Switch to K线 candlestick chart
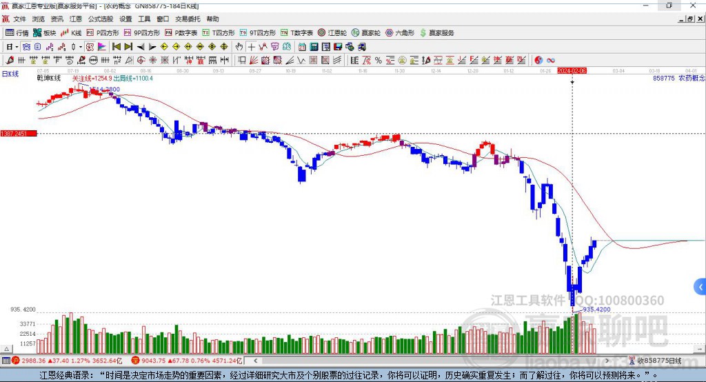 [71, 33]
